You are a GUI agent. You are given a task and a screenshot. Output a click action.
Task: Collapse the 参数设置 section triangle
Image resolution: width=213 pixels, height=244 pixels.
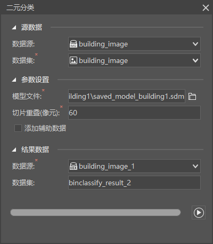[x=14, y=80]
